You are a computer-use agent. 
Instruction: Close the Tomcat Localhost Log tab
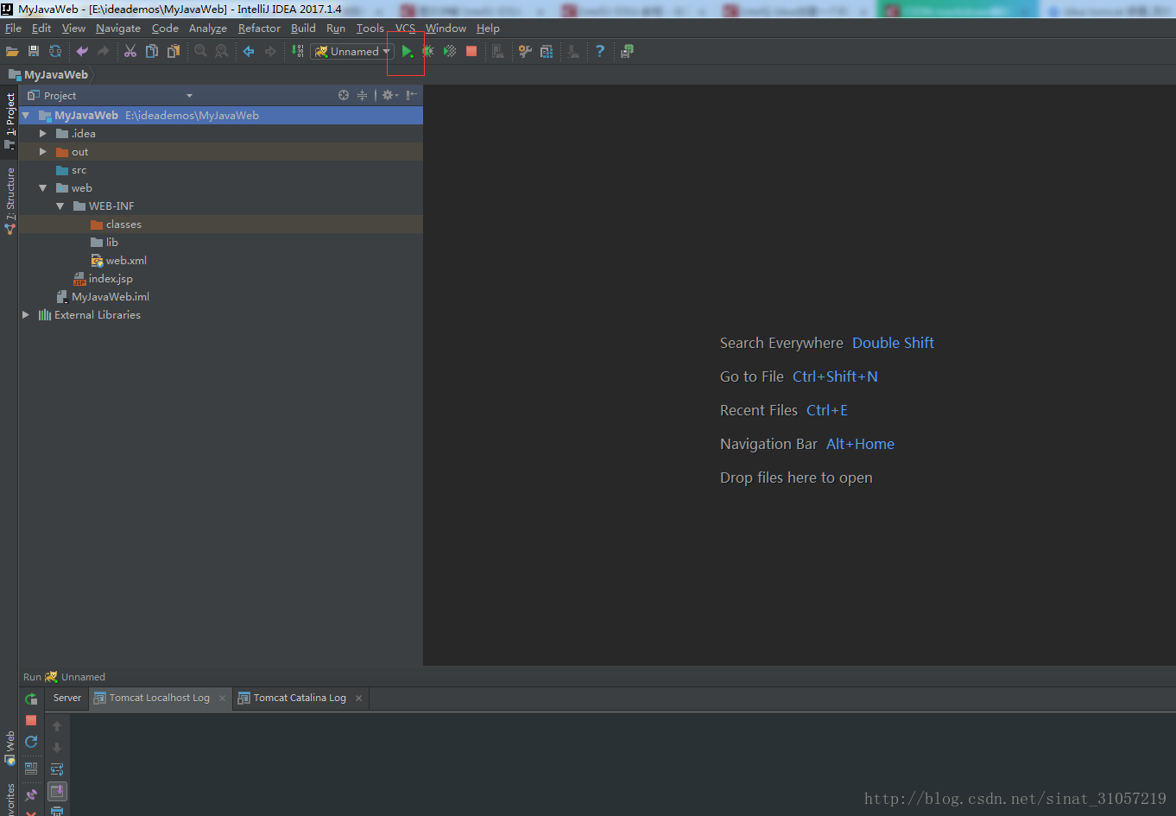[x=222, y=699]
